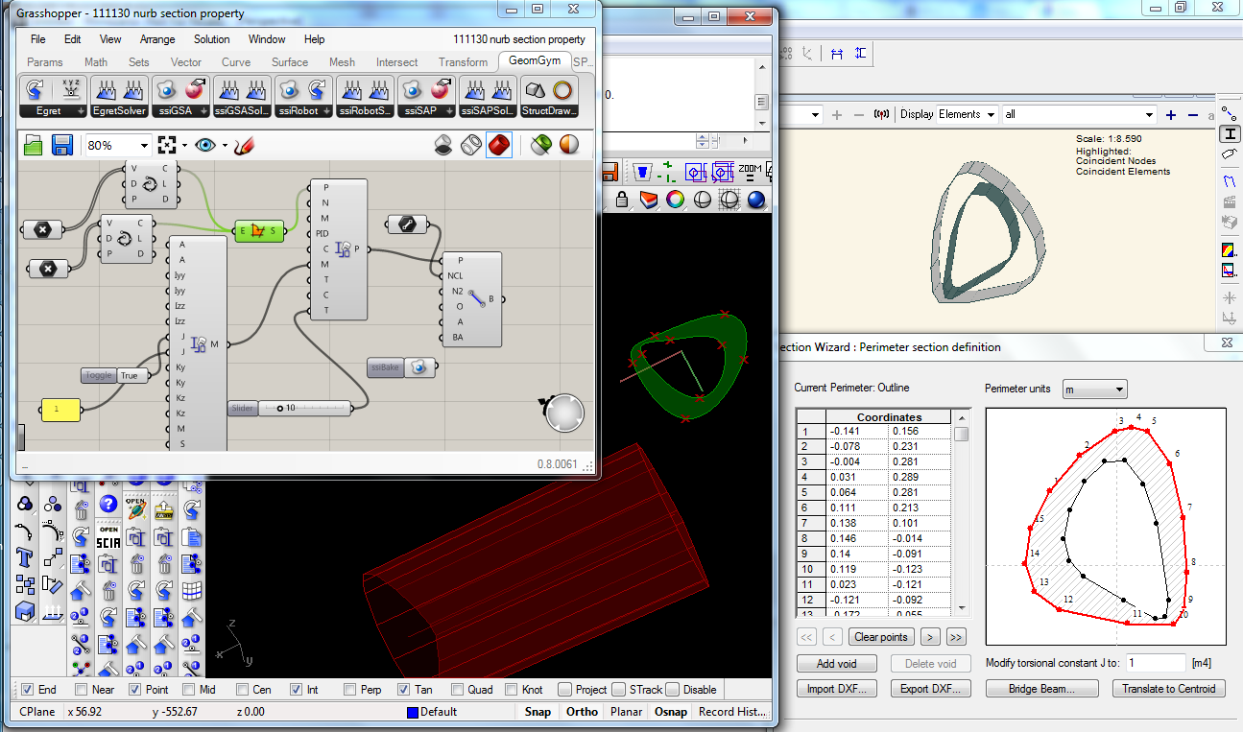Click the antenna signal icon in GSA toolbar

(881, 115)
